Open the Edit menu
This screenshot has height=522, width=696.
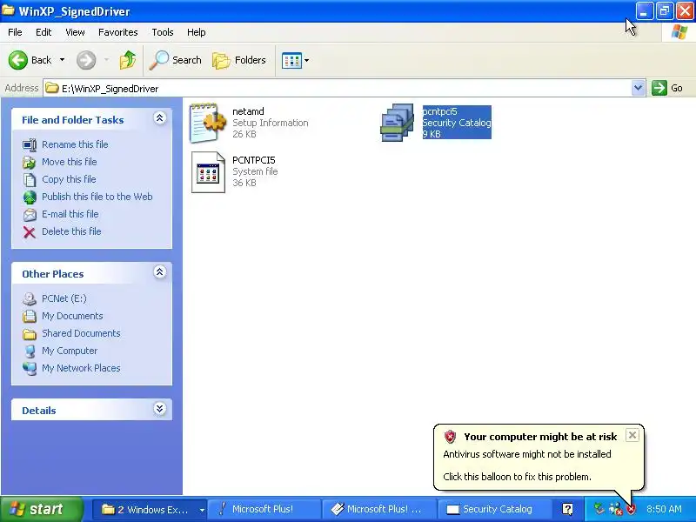(x=43, y=32)
